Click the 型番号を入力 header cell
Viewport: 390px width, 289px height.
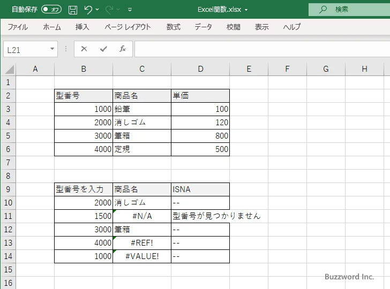point(84,189)
